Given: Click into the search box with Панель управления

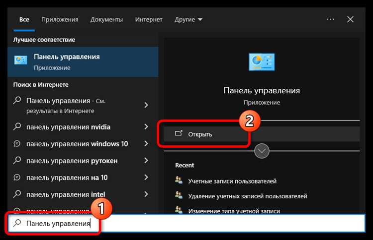Looking at the screenshot, I should click(x=186, y=223).
